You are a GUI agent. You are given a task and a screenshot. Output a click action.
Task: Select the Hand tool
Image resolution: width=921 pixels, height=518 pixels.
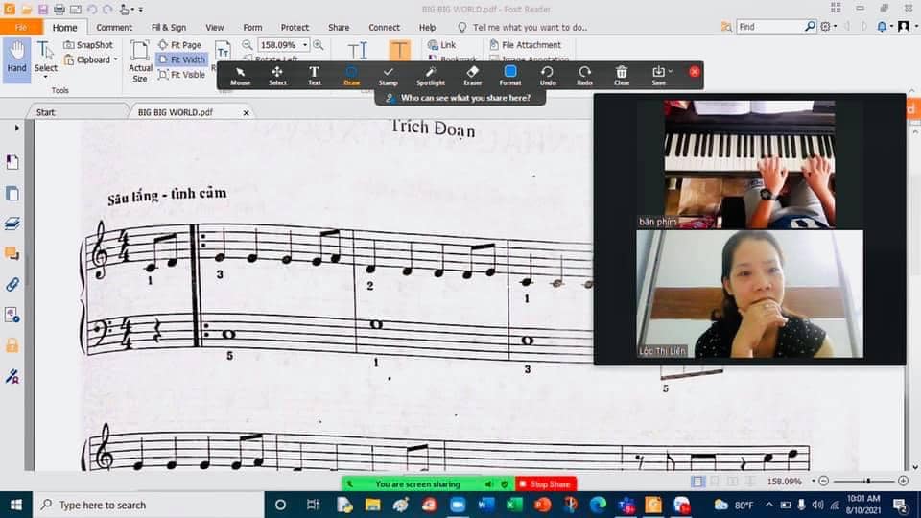16,58
